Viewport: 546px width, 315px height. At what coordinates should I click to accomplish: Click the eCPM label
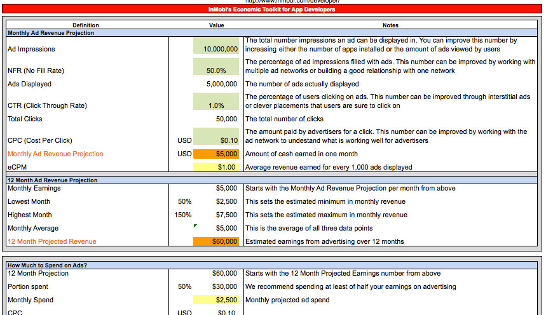pyautogui.click(x=17, y=168)
